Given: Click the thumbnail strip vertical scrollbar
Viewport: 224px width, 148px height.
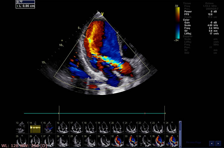Looking at the screenshot, I should 180,133.
